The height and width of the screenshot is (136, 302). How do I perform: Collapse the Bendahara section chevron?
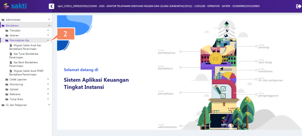click(x=49, y=25)
